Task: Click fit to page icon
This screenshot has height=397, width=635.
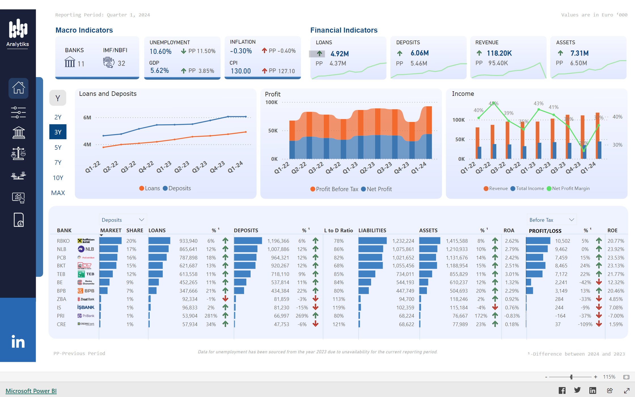Action: (x=626, y=377)
